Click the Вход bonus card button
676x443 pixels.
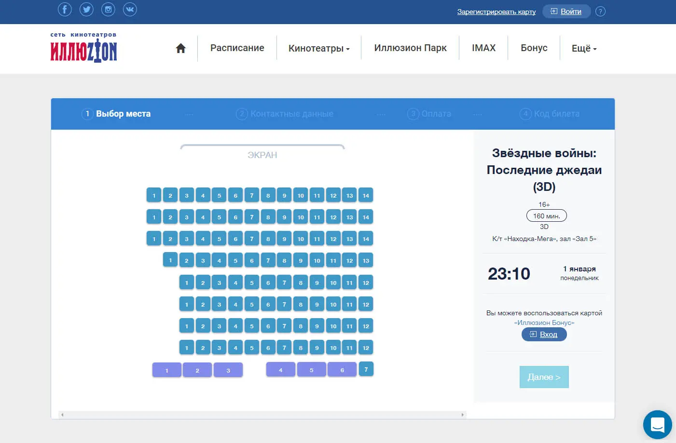pos(544,334)
